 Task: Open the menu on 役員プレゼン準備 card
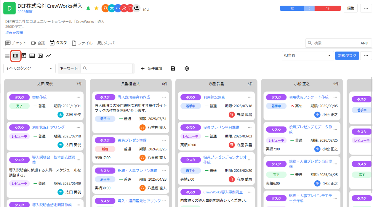[x=164, y=140]
